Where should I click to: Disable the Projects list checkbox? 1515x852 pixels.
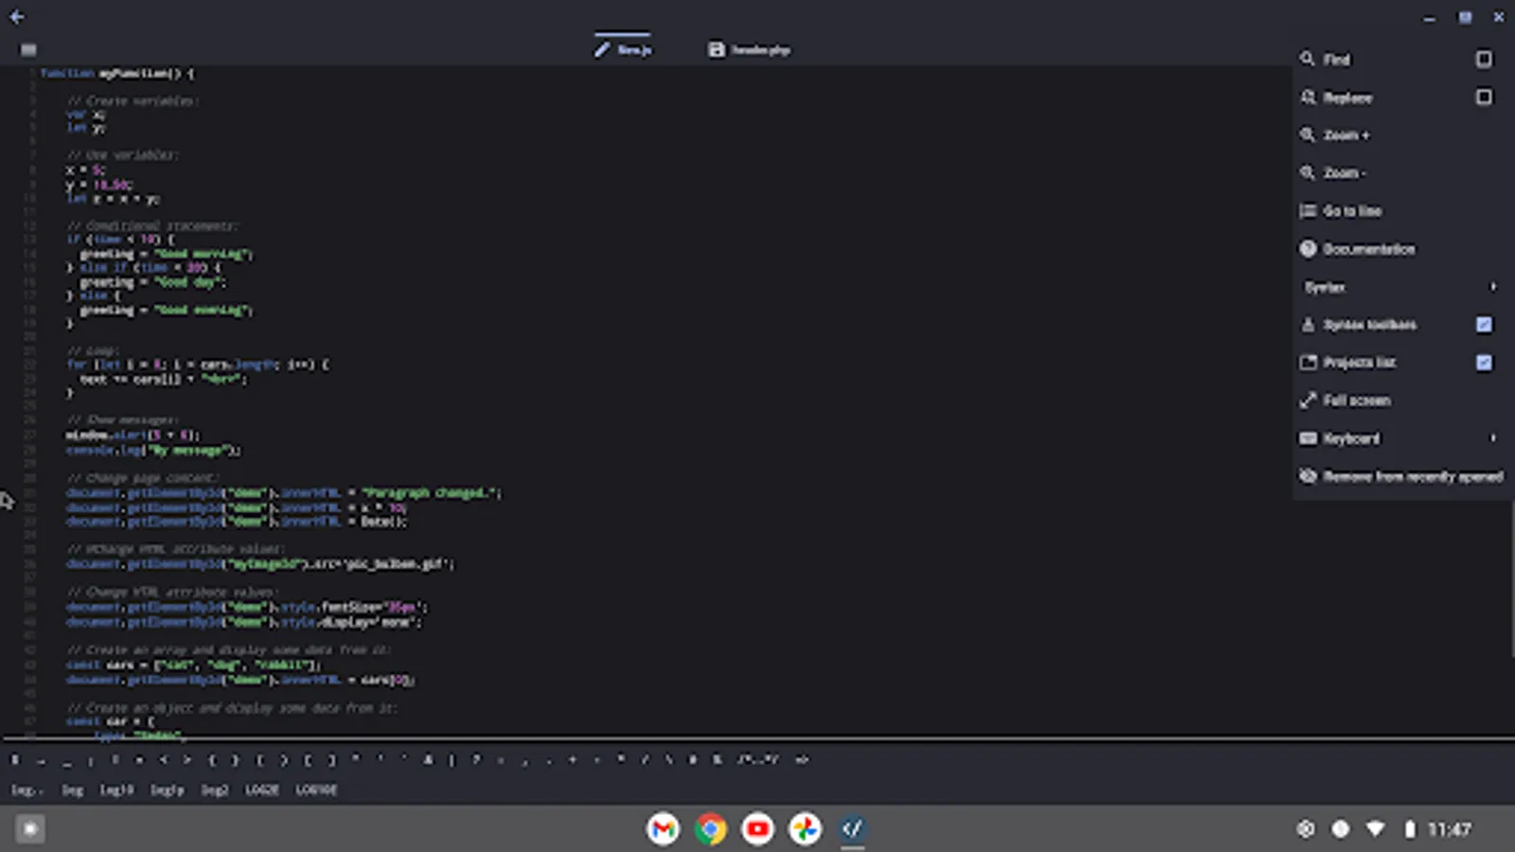point(1483,362)
